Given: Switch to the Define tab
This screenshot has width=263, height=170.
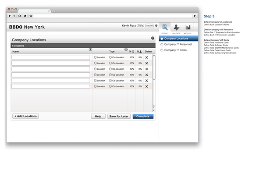Looking at the screenshot, I should tap(165, 28).
